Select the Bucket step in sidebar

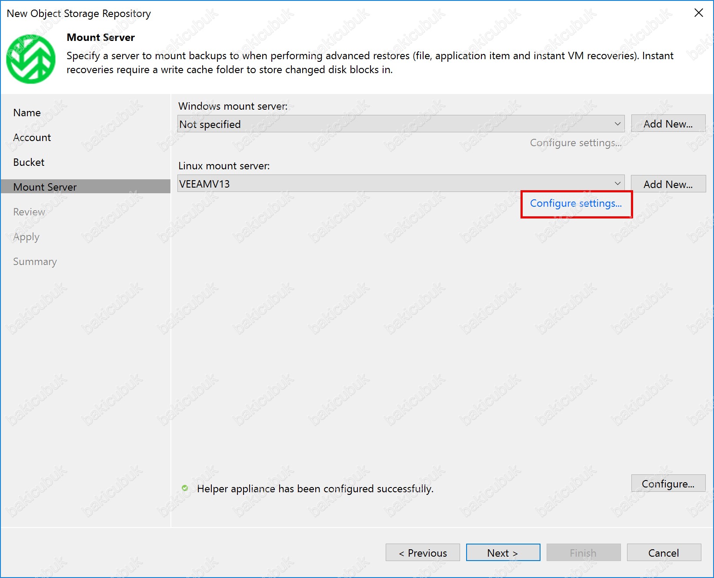pos(29,162)
